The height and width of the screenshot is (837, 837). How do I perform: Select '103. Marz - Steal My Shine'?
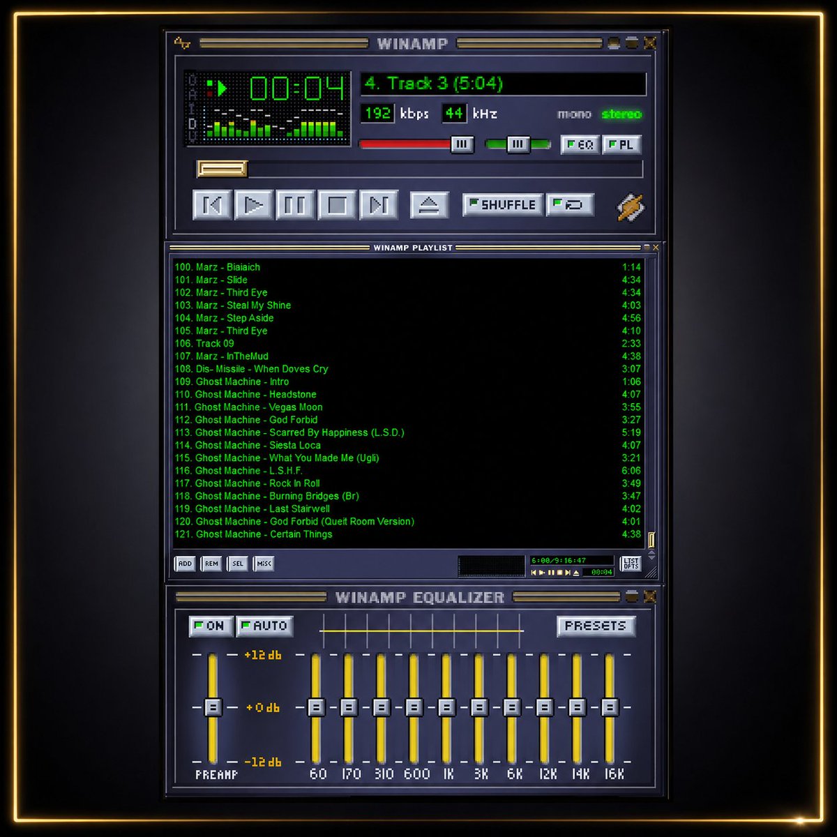407,306
